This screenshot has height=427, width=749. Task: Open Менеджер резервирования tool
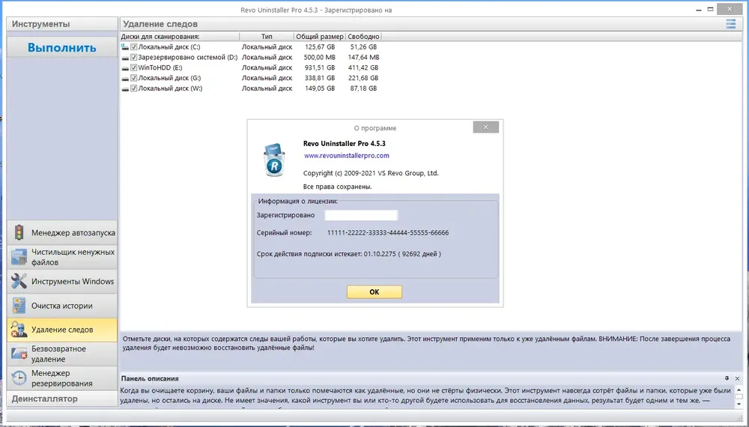point(62,378)
